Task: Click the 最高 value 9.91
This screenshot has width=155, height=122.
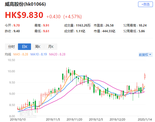Action: 46,25
